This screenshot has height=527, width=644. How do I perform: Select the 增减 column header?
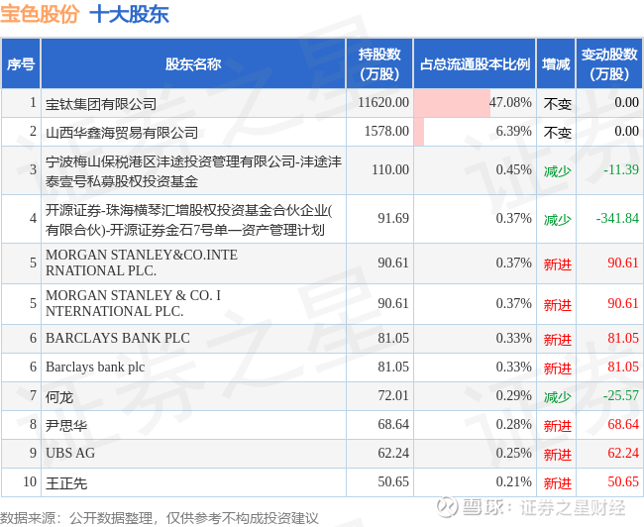(x=556, y=64)
